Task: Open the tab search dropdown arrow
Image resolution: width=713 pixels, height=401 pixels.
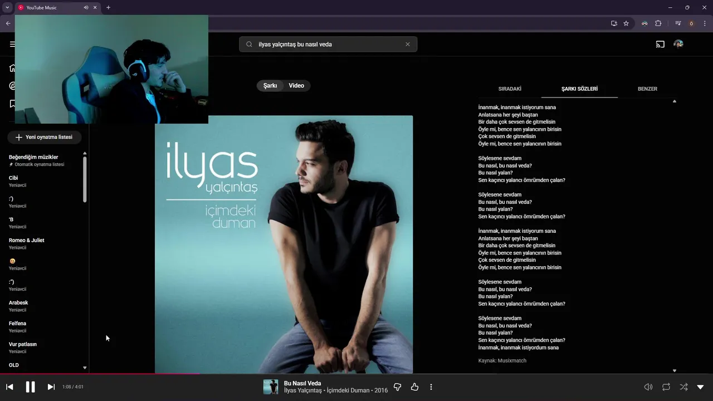Action: click(7, 8)
